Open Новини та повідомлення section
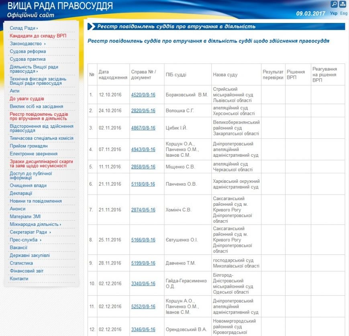 point(36,201)
